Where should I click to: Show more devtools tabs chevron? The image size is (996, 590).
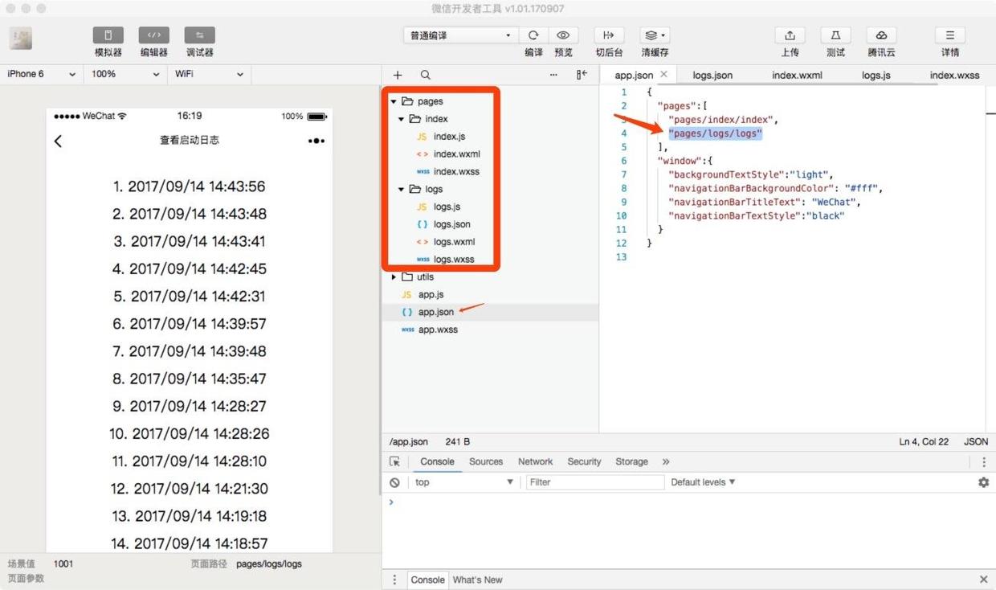(666, 462)
